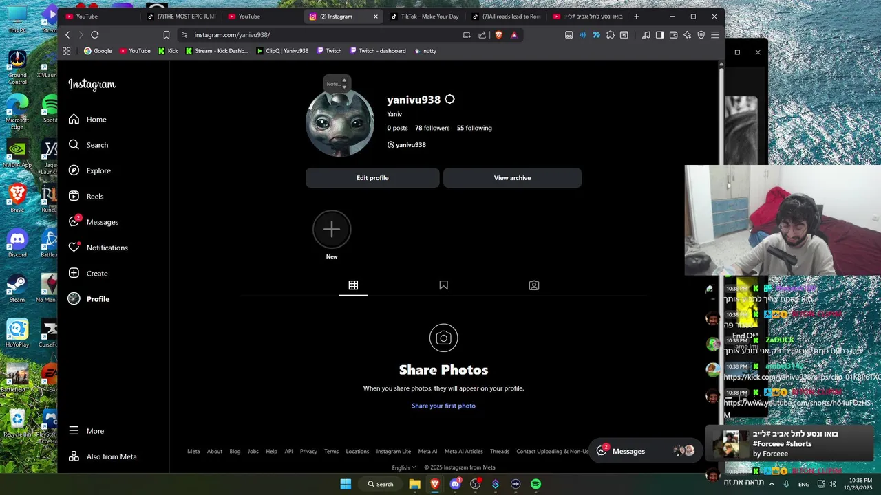
Task: Open the Steam desktop shortcut
Action: (17, 288)
